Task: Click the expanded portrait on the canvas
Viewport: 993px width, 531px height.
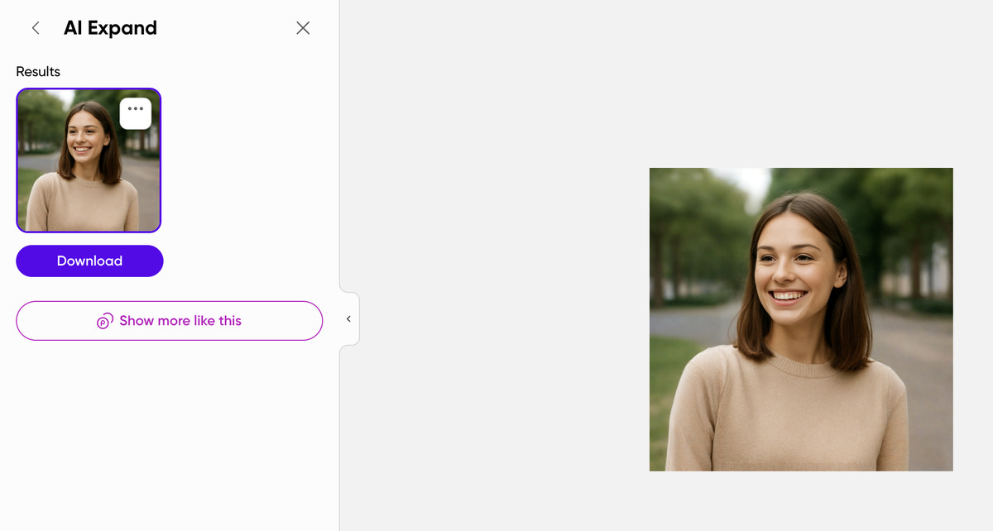Action: pyautogui.click(x=801, y=319)
